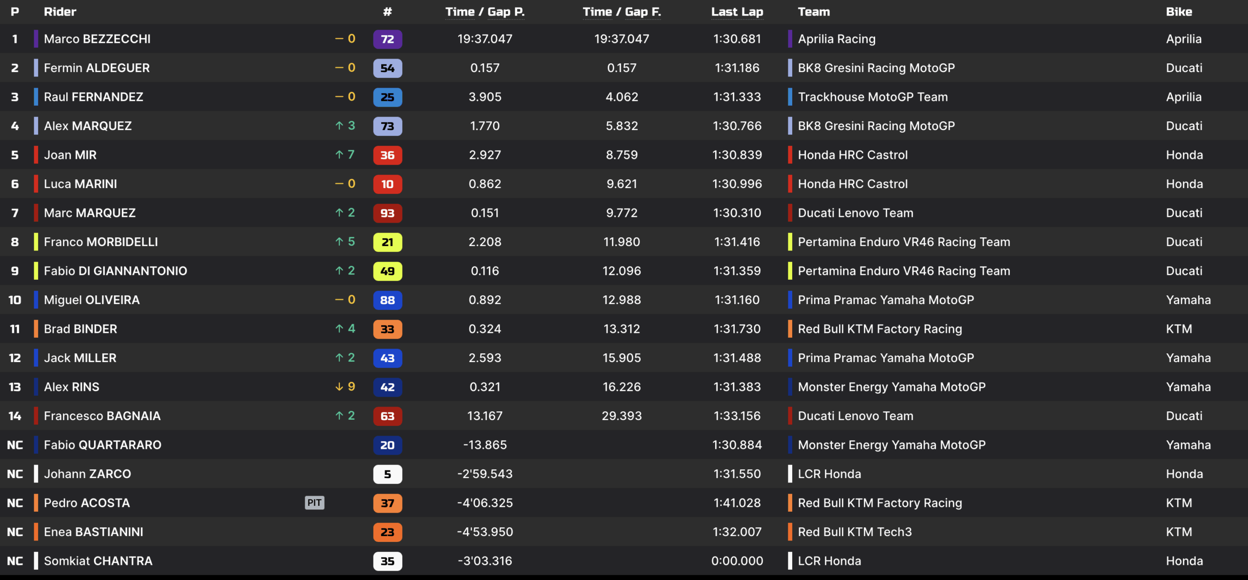Click Bezzecchi's purple number 72 badge
1248x580 pixels.
pos(388,39)
